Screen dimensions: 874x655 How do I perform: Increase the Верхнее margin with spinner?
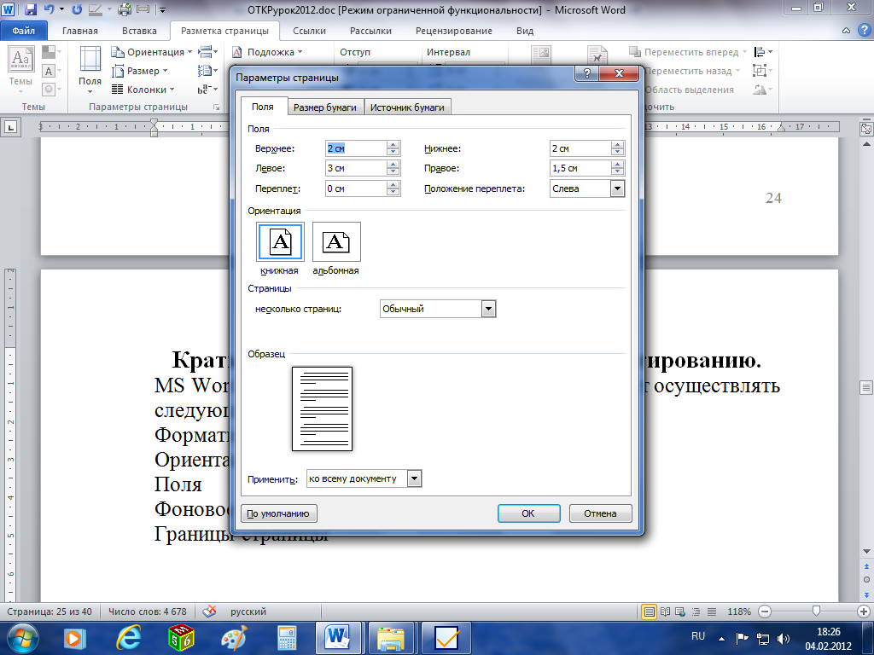click(393, 145)
